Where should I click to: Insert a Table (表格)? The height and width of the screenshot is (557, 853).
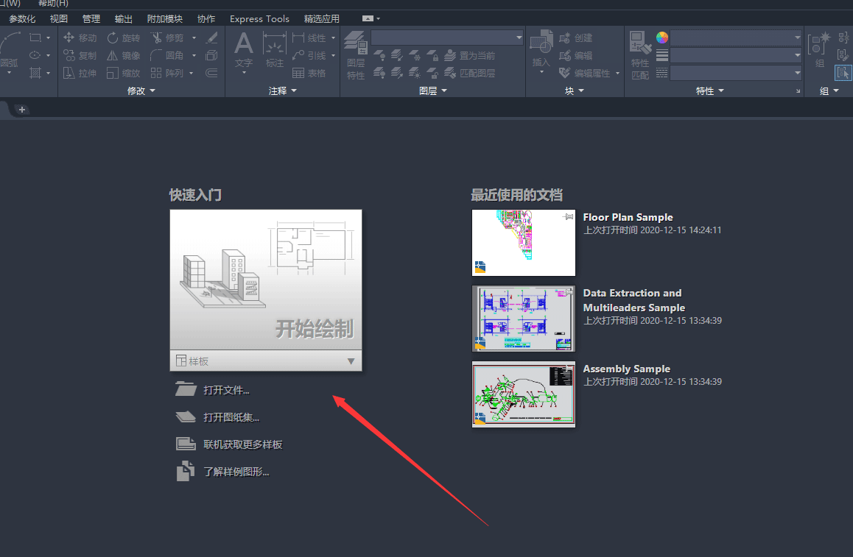(x=309, y=73)
